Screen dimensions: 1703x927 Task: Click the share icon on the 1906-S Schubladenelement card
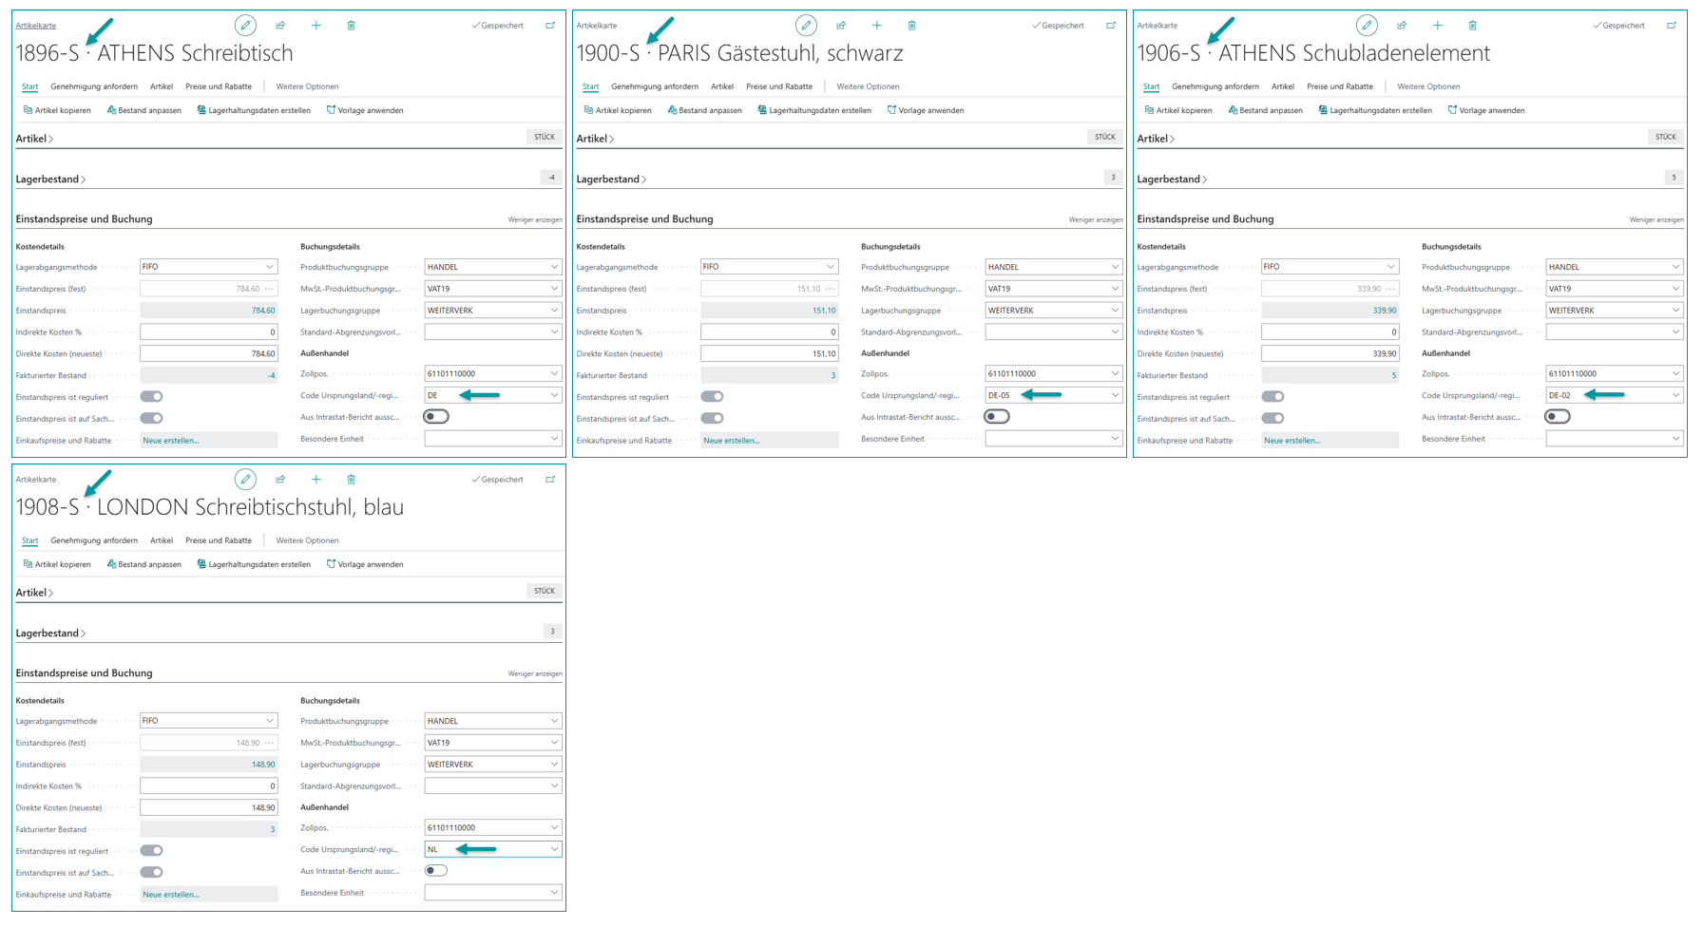(x=1402, y=26)
